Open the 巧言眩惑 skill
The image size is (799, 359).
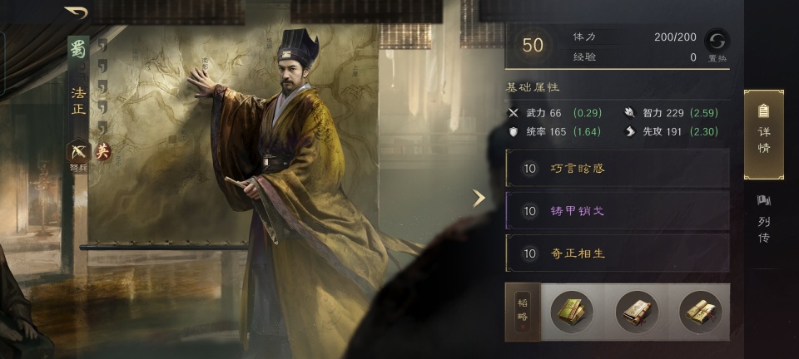617,169
